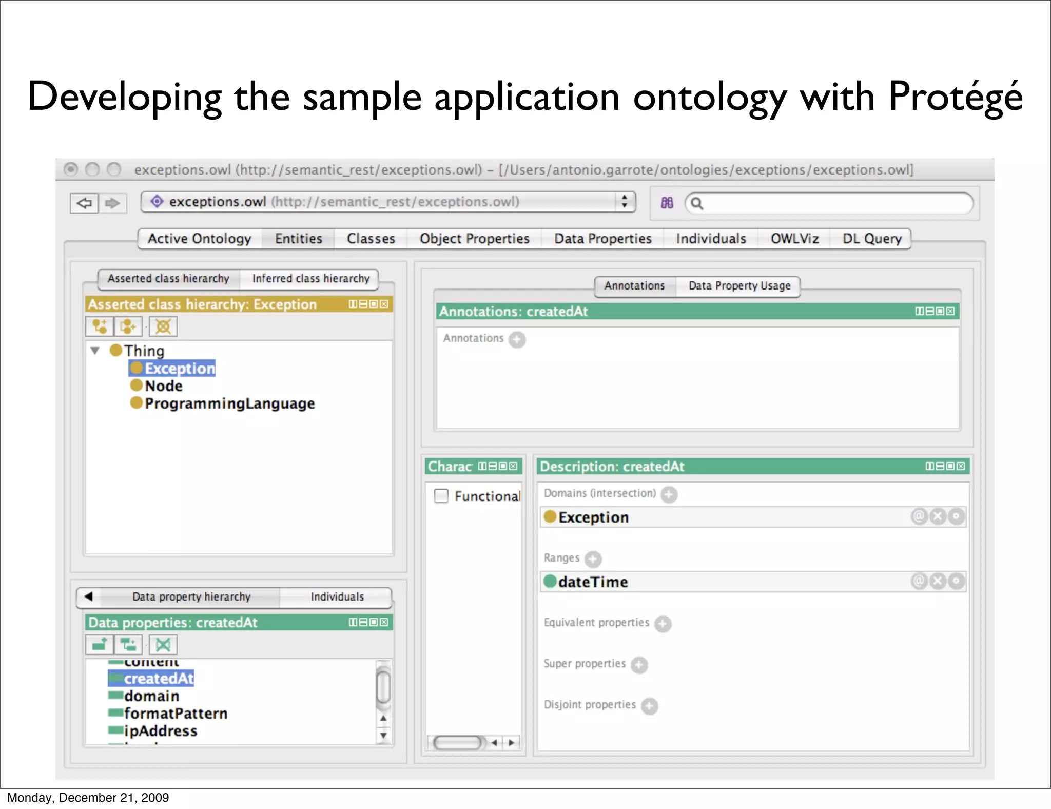The height and width of the screenshot is (809, 1051).
Task: Click the data properties list scrollbar thumb
Action: pos(383,686)
